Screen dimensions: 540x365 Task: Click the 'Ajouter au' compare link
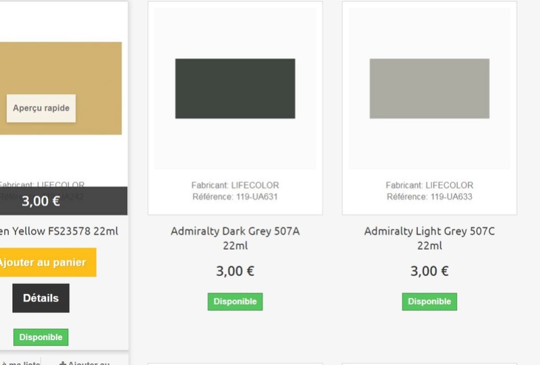click(x=89, y=363)
